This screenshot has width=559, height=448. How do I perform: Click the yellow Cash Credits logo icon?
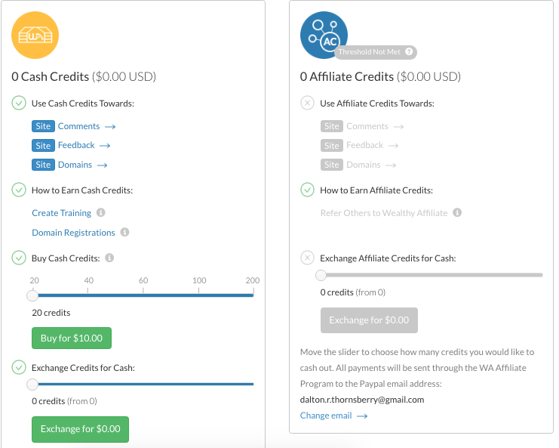click(x=35, y=36)
